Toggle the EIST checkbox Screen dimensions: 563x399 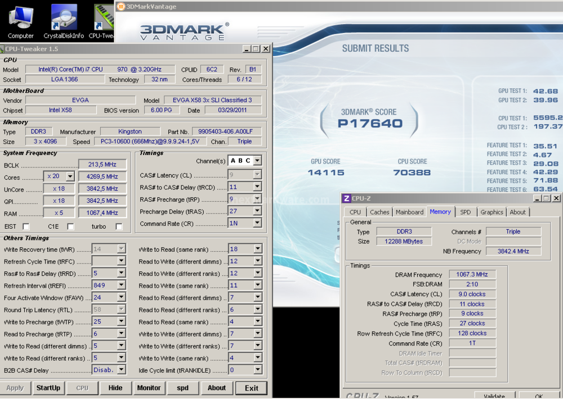click(x=26, y=226)
